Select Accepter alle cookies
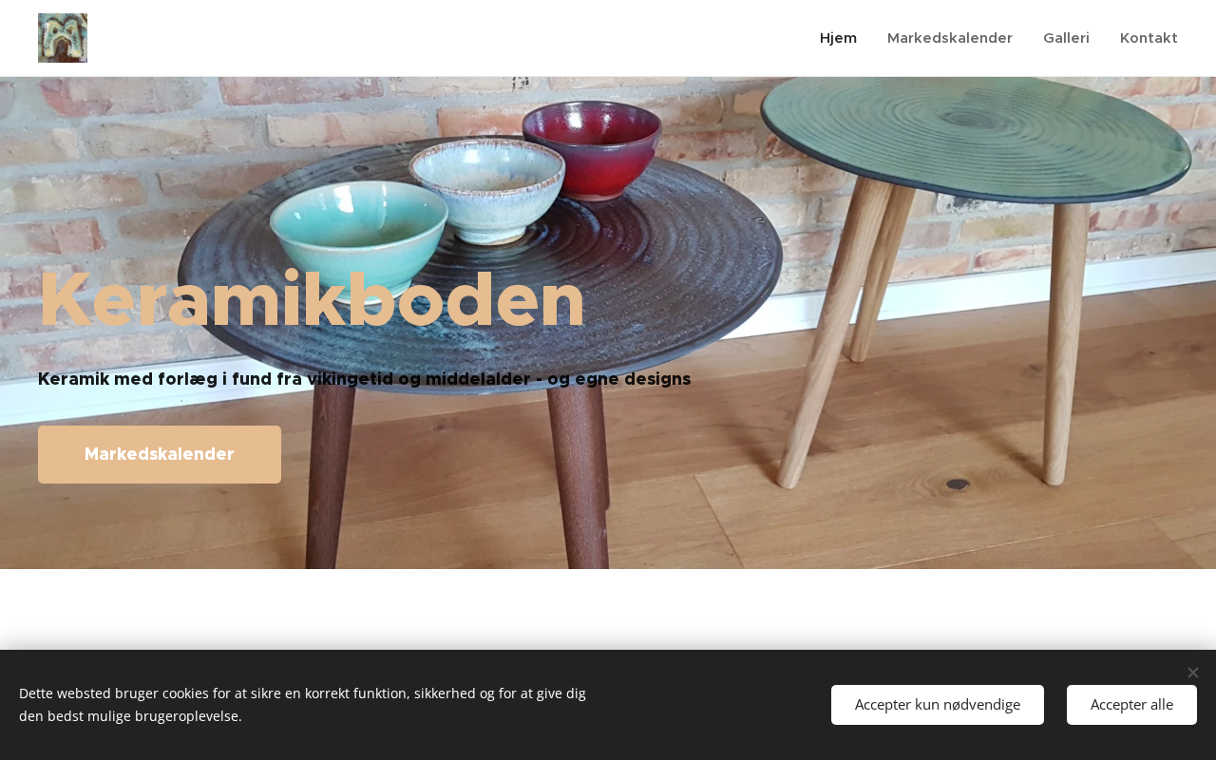The image size is (1216, 760). click(x=1131, y=705)
